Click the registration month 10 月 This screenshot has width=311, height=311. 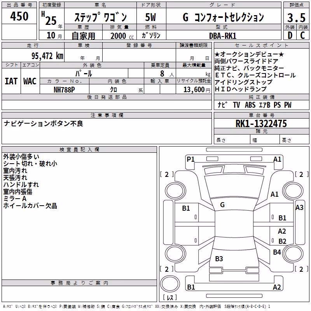point(54,35)
